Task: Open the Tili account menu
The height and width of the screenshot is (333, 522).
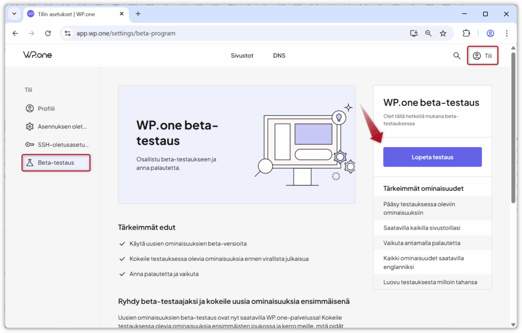Action: pos(482,55)
